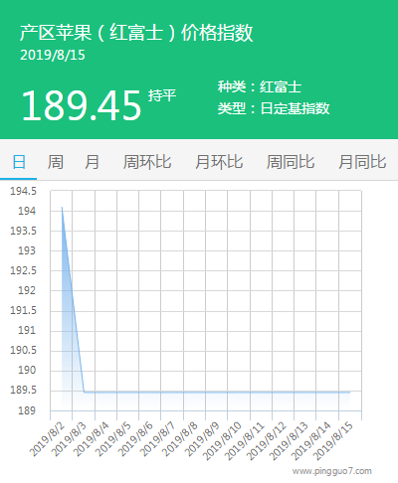
Task: Click the 2019/8/2 peak point on the chart
Action: tap(62, 208)
